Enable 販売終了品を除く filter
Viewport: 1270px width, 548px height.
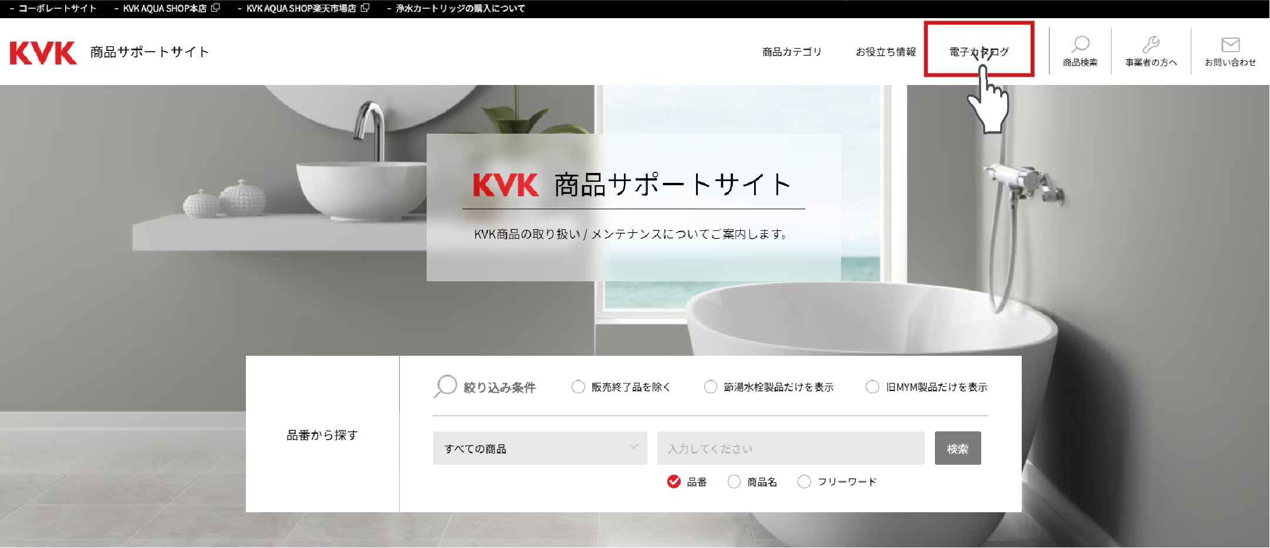click(x=578, y=387)
